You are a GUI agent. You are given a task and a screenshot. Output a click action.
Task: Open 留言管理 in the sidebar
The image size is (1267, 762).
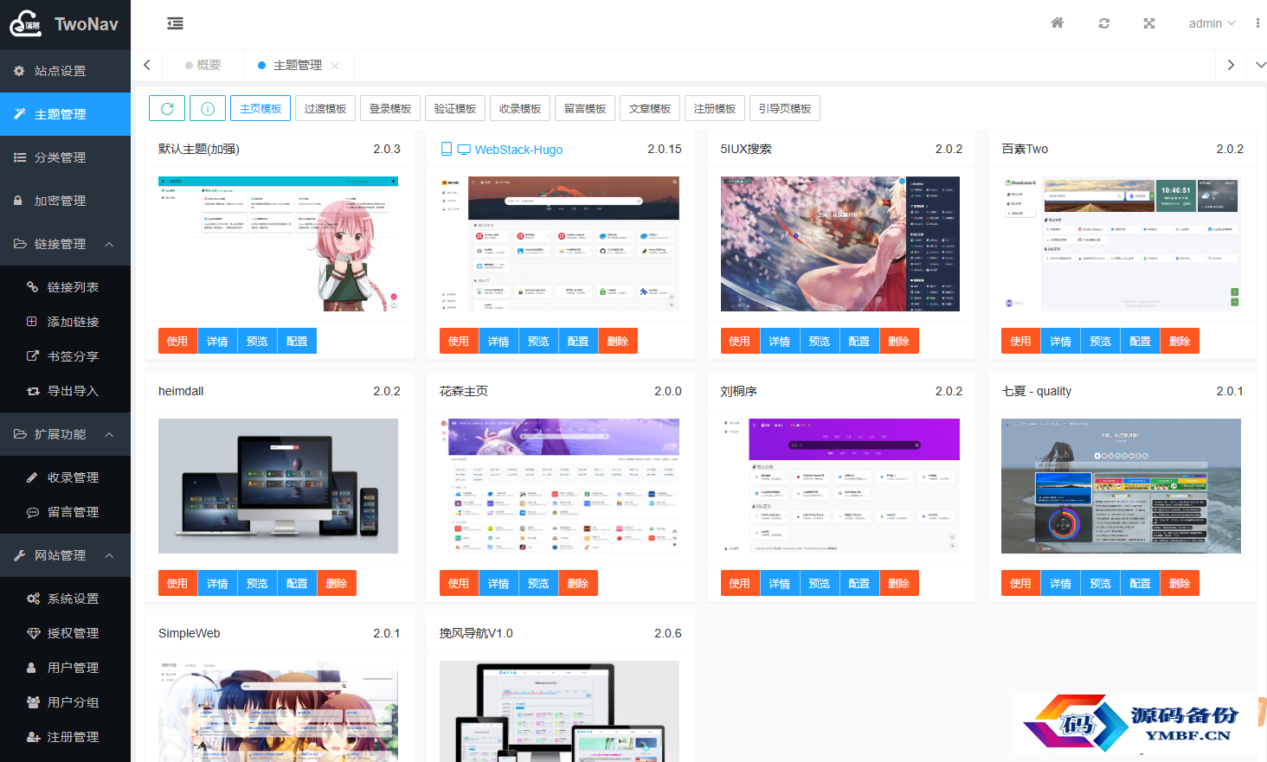tap(65, 512)
